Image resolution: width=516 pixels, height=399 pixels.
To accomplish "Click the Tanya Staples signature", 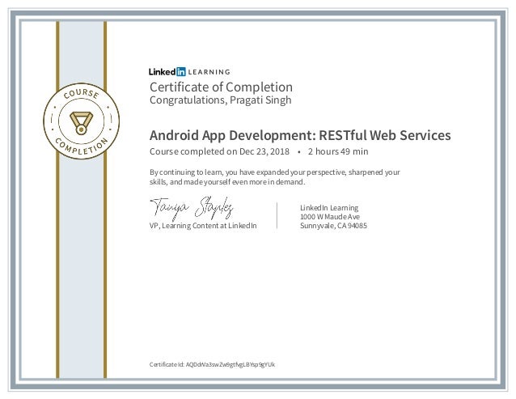I will (192, 208).
